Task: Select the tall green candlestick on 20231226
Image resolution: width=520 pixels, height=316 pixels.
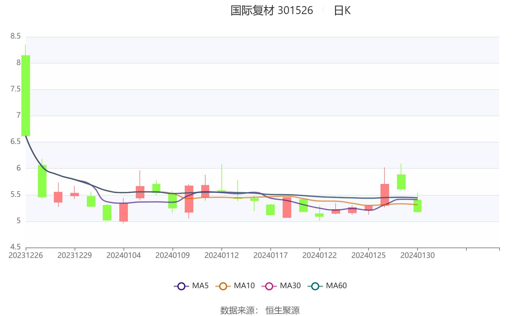Action: 26,96
